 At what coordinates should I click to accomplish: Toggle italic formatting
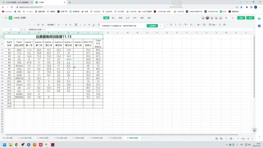coord(80,25)
